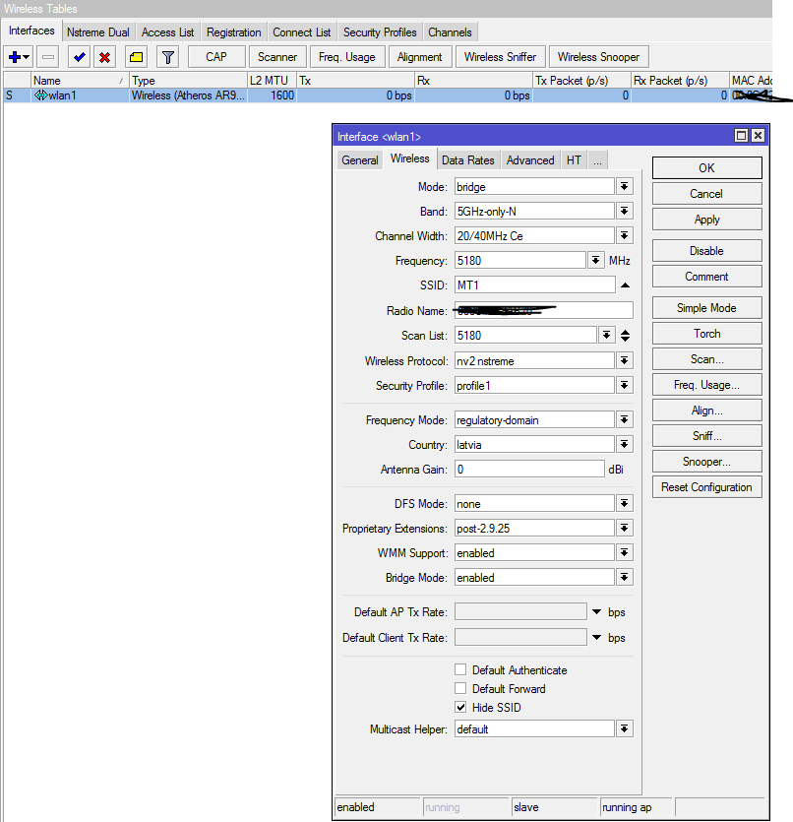Viewport: 793px width, 822px height.
Task: Open the Security Profile dropdown
Action: coord(625,385)
